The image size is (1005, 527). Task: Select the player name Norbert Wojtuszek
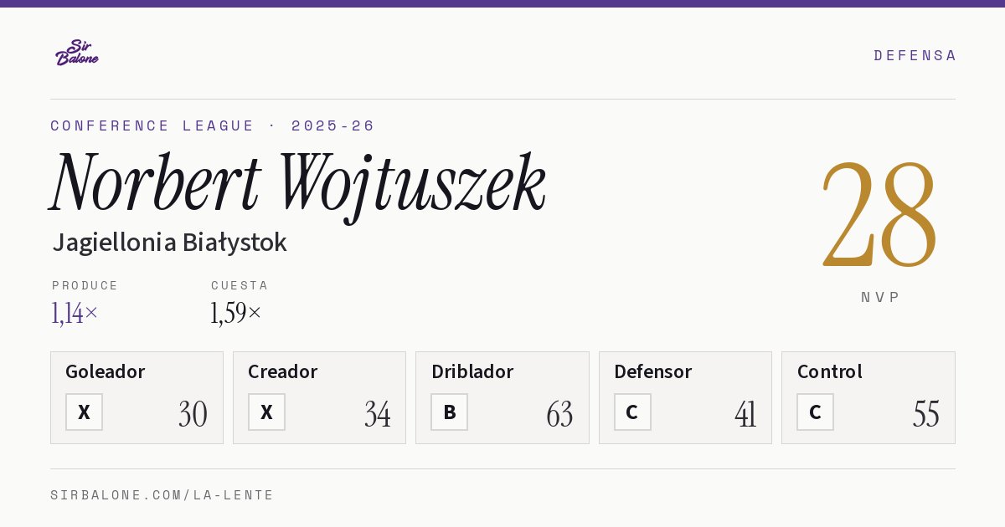[298, 184]
